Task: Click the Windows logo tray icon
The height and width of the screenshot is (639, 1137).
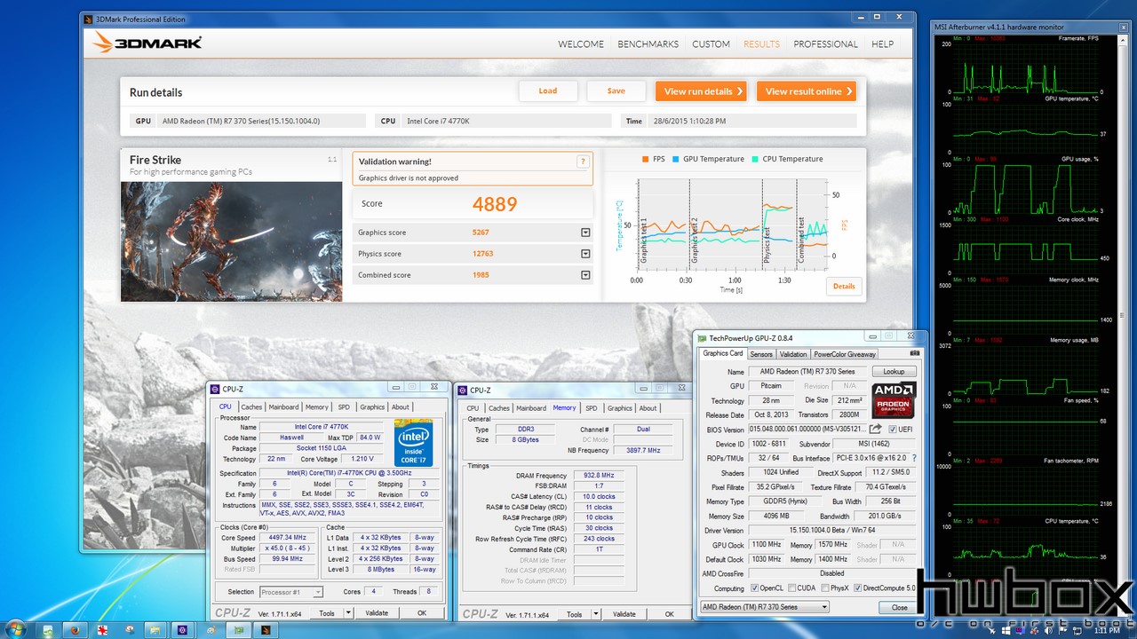Action: point(1006,631)
